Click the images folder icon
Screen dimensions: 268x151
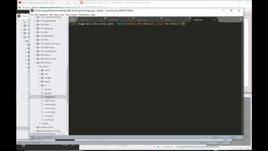(x=42, y=78)
